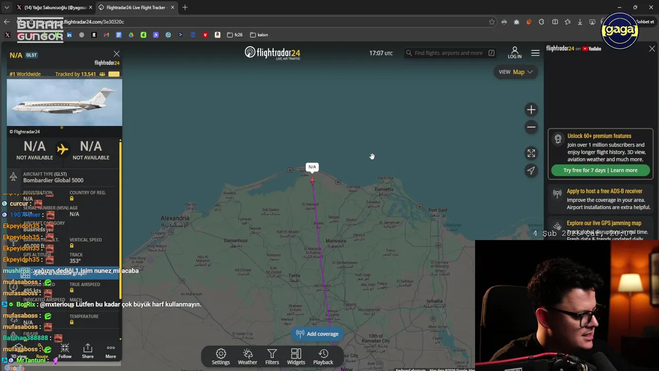Click the GL5T aircraft type badge
This screenshot has width=659, height=371.
click(x=31, y=55)
